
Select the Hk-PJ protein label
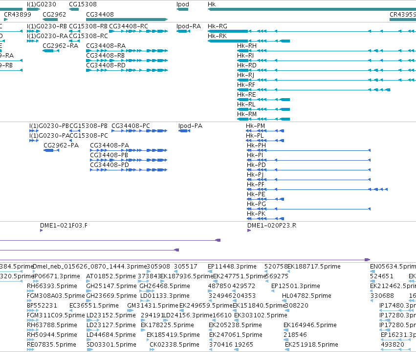click(x=255, y=175)
